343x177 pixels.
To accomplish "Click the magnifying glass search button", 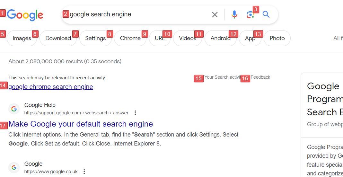I will pyautogui.click(x=266, y=14).
